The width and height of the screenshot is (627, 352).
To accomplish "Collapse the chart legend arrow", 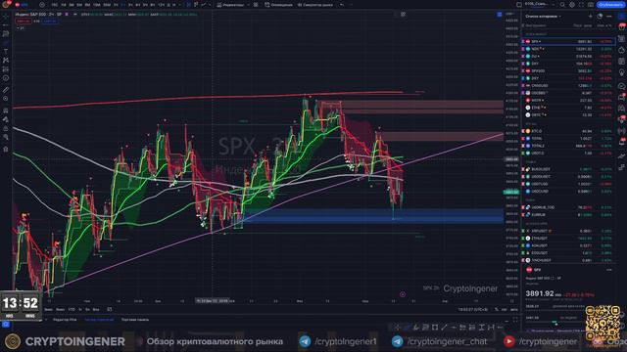I will 20,28.
